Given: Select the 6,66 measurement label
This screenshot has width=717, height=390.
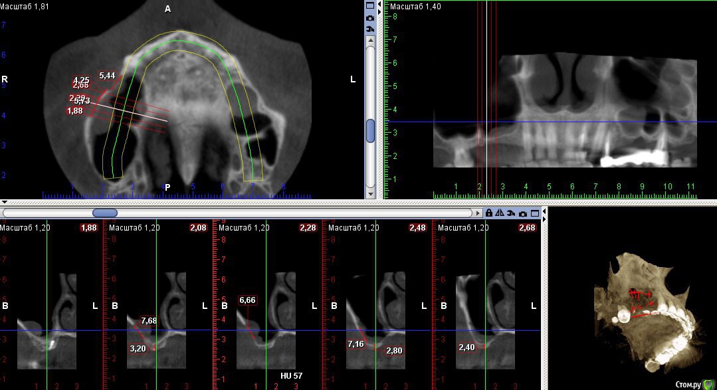Looking at the screenshot, I should click(247, 300).
